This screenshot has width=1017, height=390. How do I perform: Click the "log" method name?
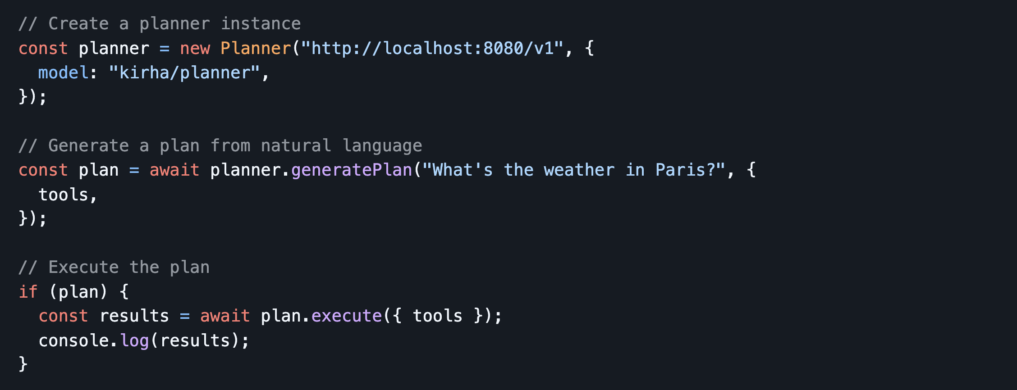point(134,340)
